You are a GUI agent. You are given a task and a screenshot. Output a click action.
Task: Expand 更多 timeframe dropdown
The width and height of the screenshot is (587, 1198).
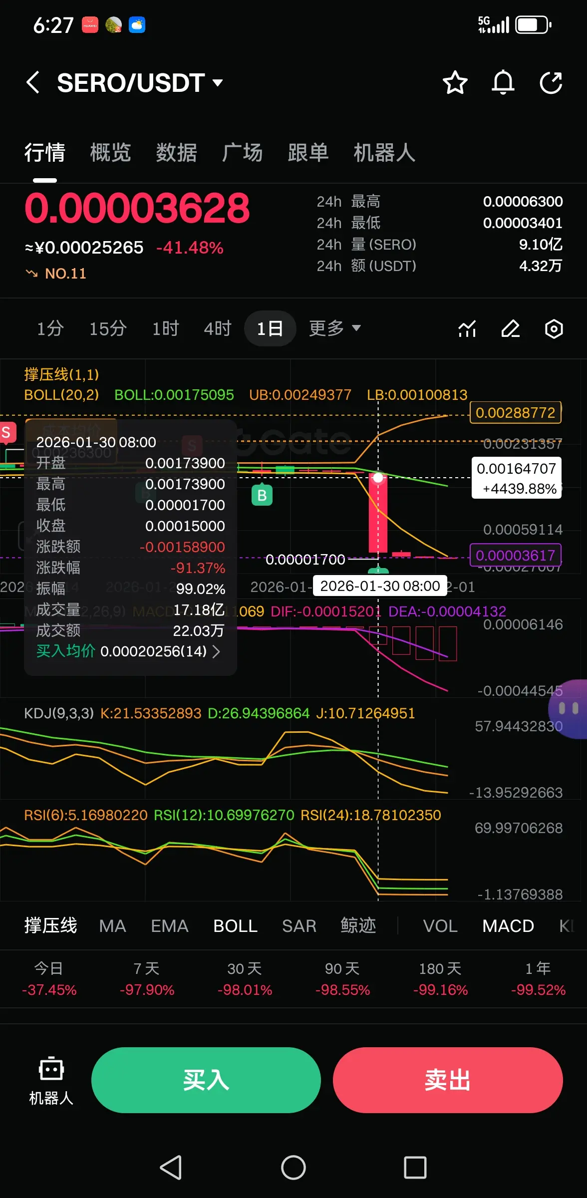click(335, 328)
